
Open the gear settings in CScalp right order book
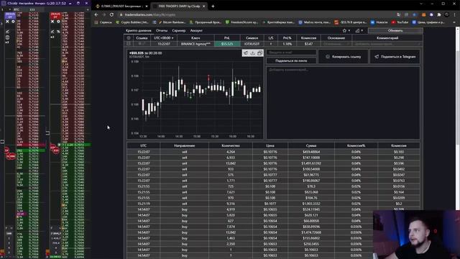tap(58, 22)
